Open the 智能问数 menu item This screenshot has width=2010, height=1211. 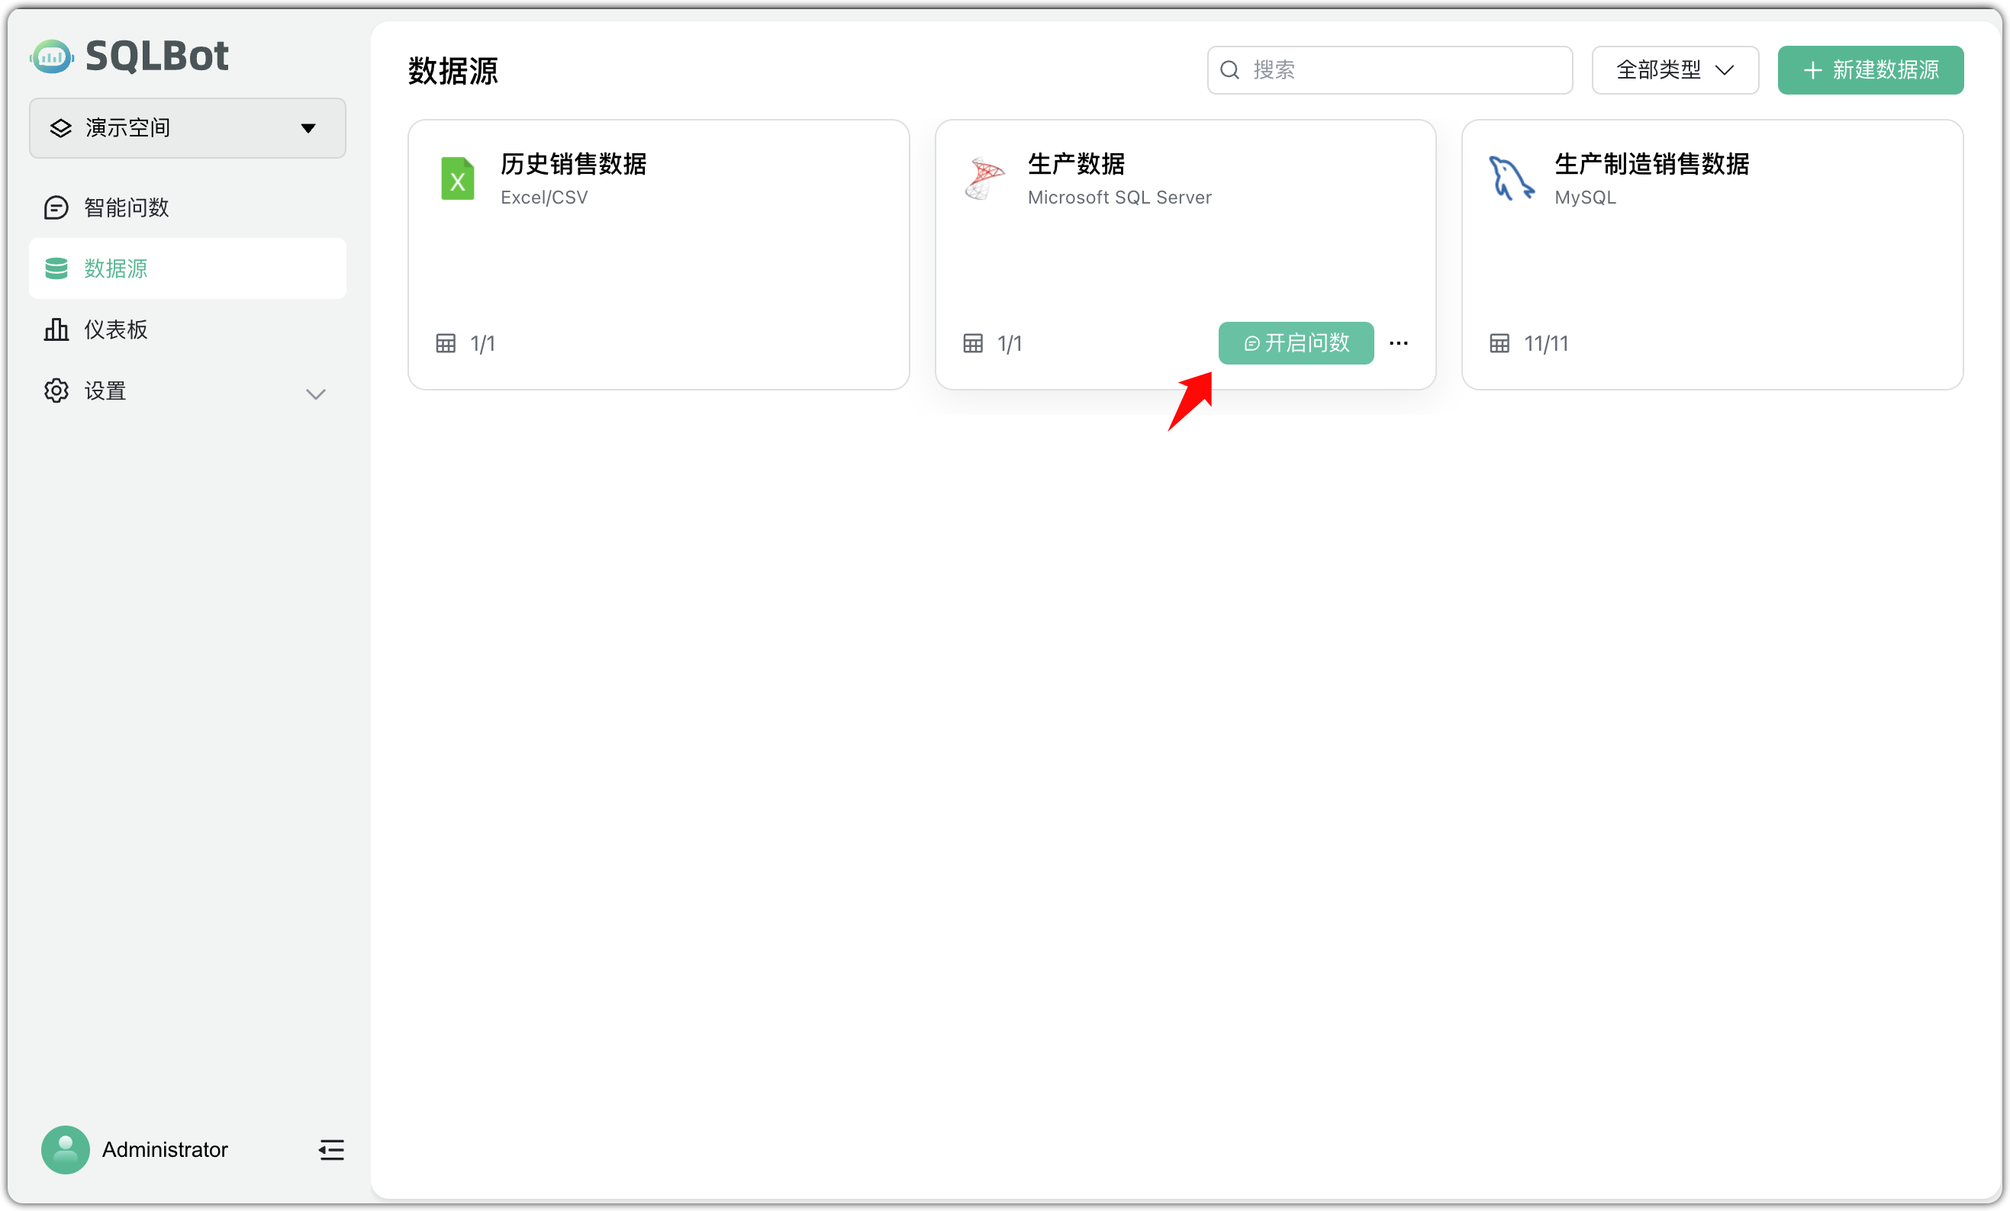pos(127,207)
